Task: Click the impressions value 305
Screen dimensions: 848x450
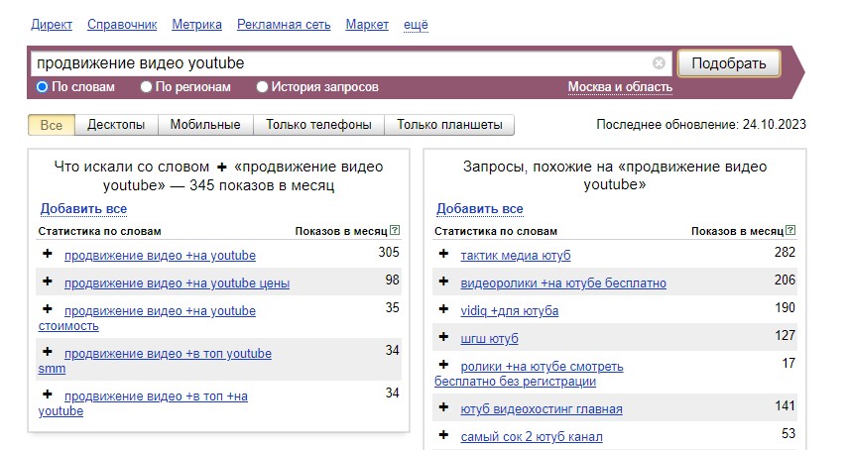Action: [x=389, y=253]
